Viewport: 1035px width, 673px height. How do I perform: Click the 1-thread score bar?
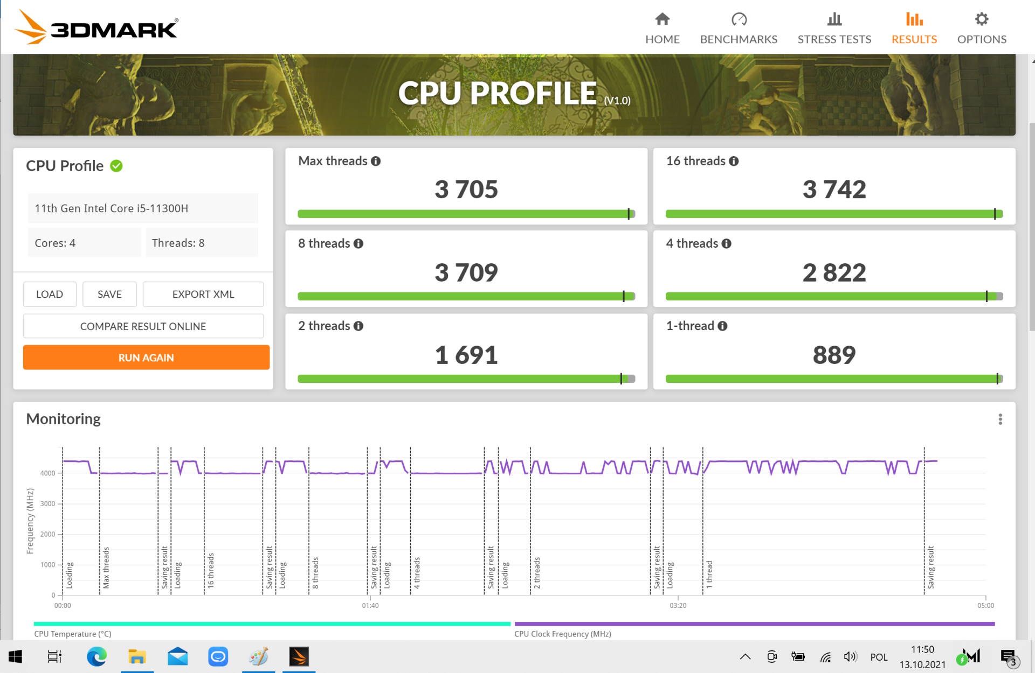pos(834,378)
